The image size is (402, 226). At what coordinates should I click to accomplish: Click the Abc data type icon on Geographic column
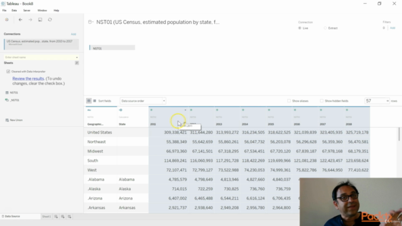(89, 110)
